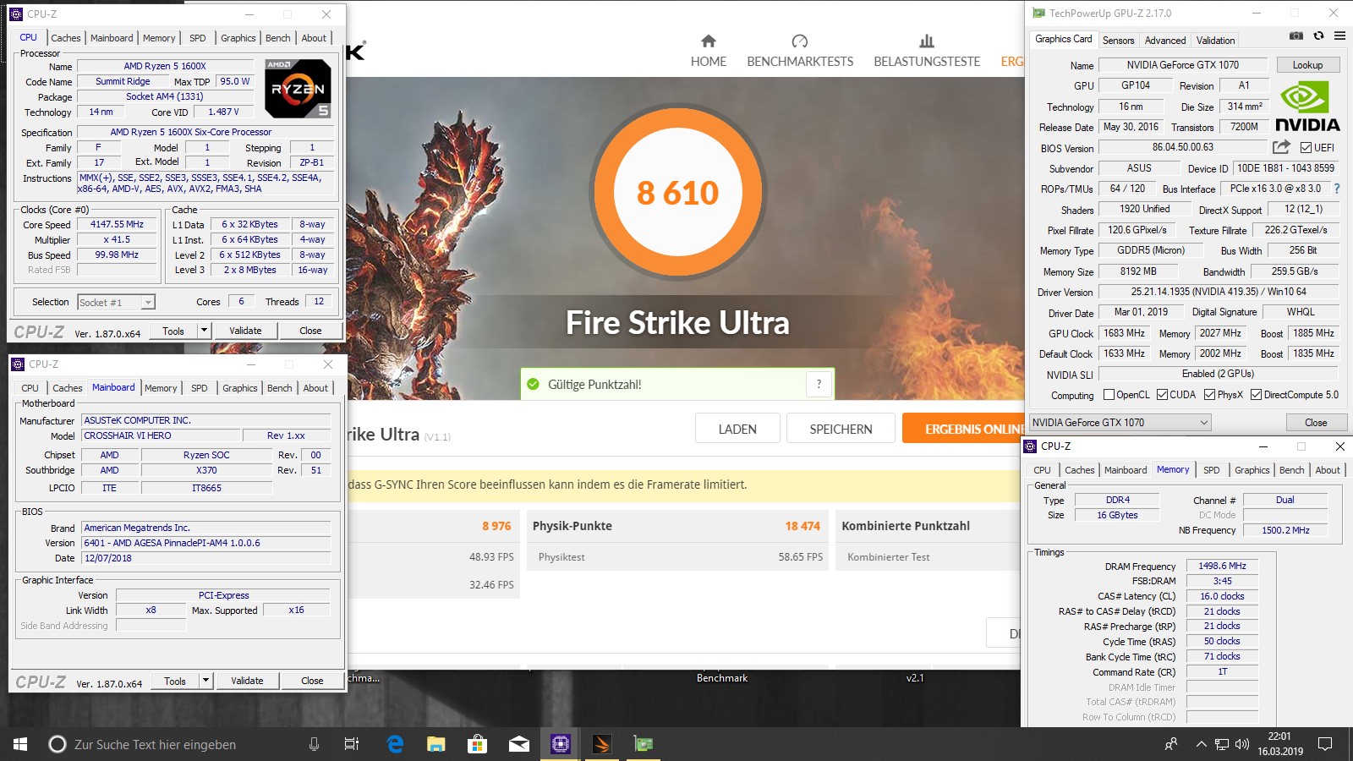This screenshot has width=1353, height=761.
Task: Click the GPU-Z Driver Version value field
Action: click(x=1219, y=292)
